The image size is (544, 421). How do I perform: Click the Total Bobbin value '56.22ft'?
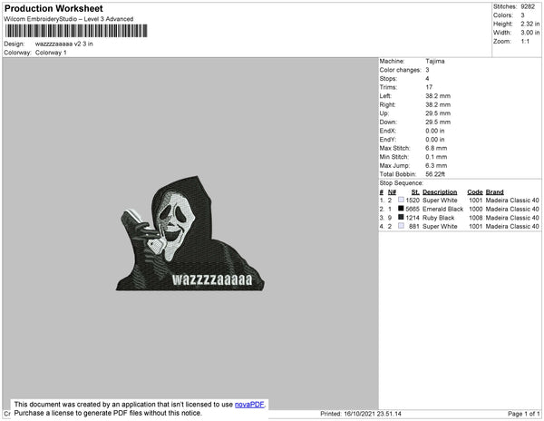435,174
